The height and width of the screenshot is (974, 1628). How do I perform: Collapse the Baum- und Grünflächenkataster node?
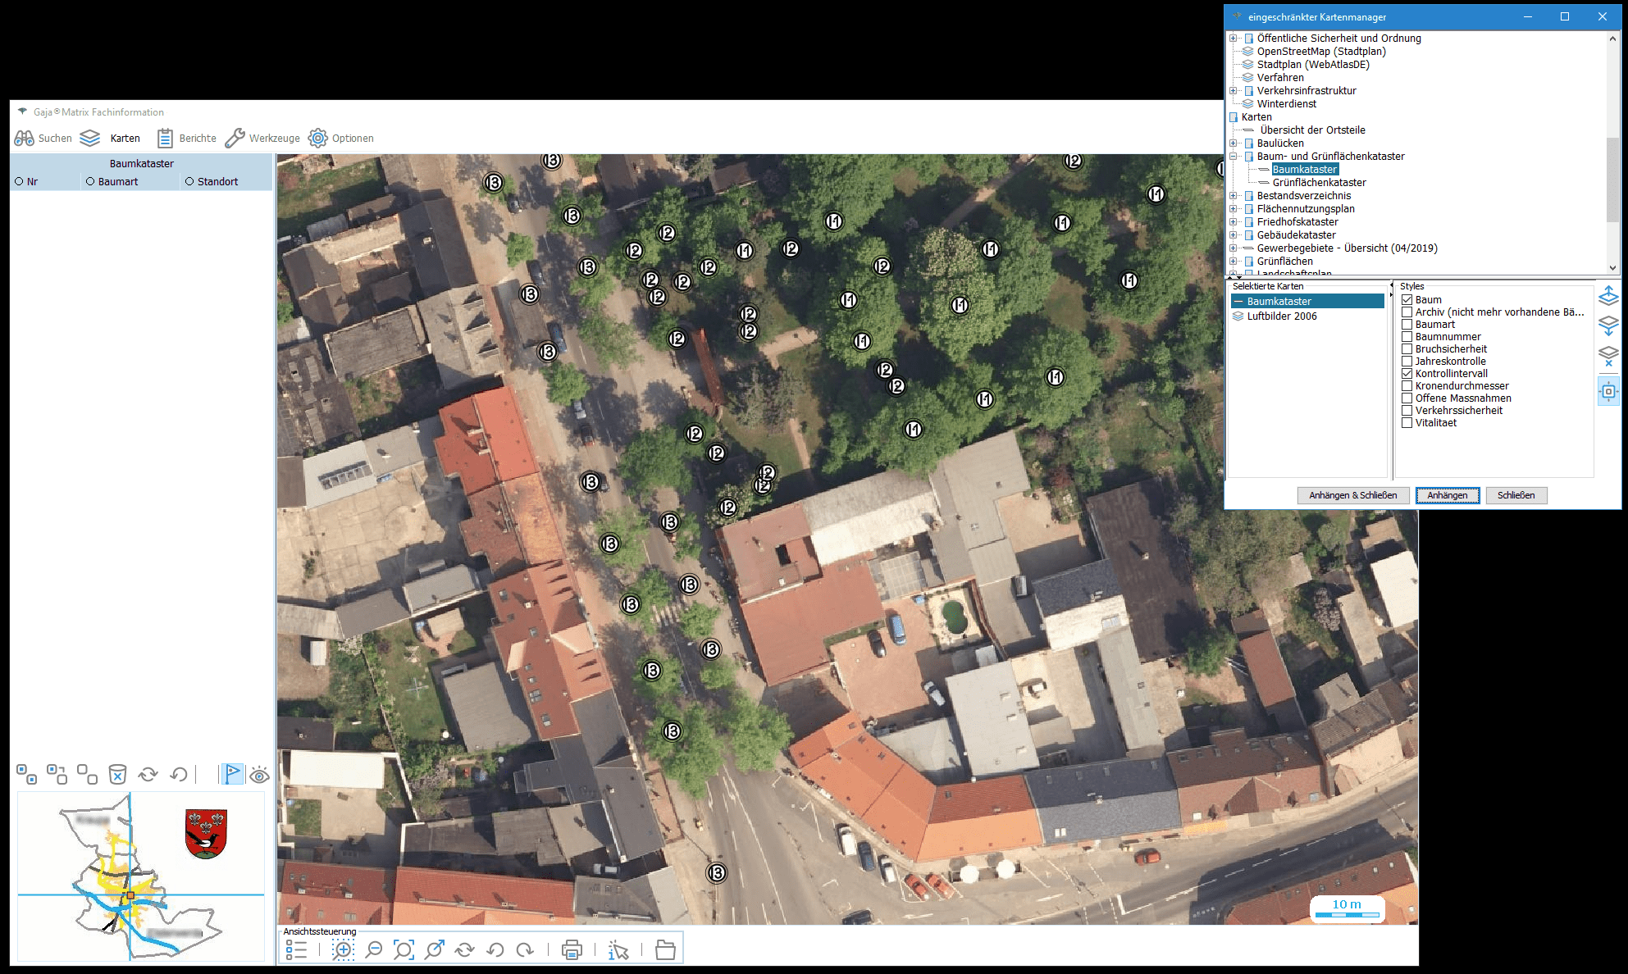coord(1233,157)
